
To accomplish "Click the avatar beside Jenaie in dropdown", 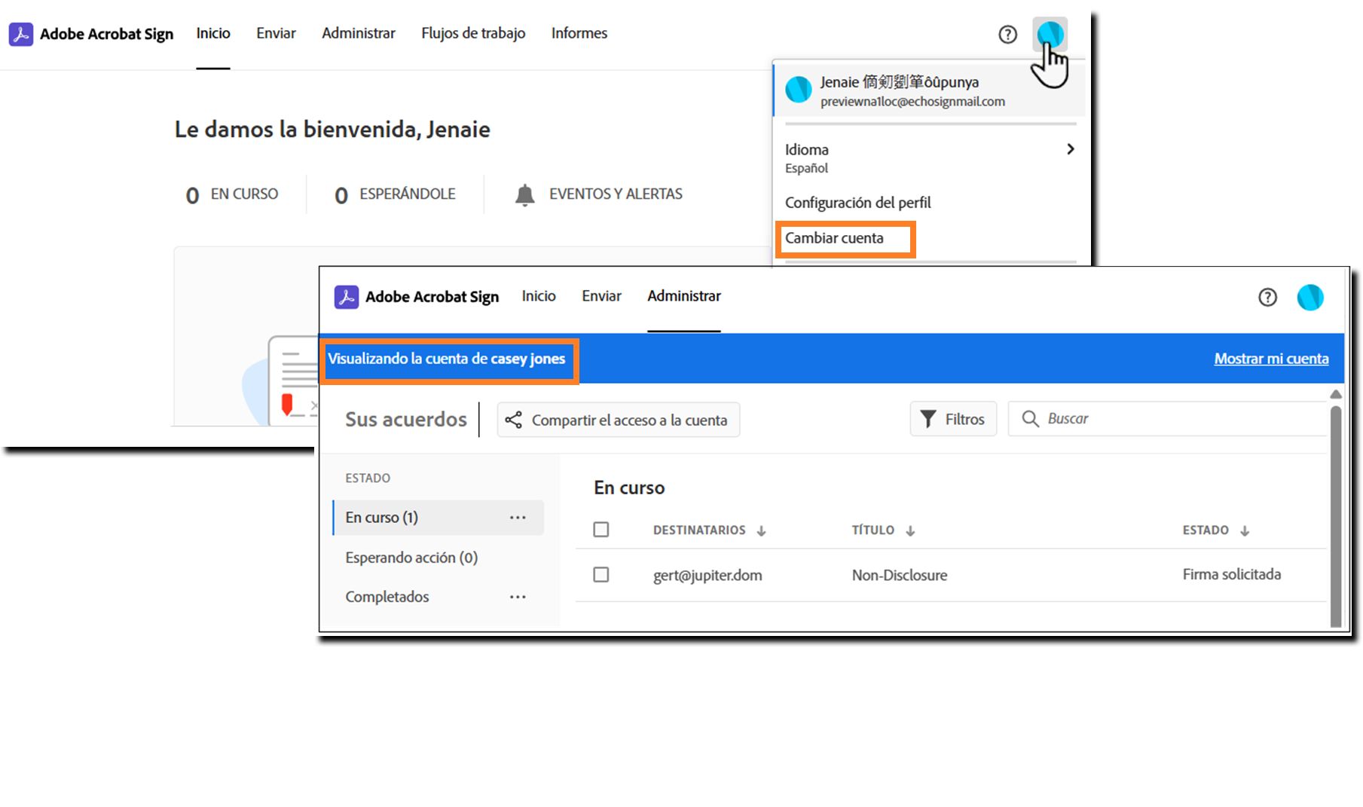I will pos(799,90).
